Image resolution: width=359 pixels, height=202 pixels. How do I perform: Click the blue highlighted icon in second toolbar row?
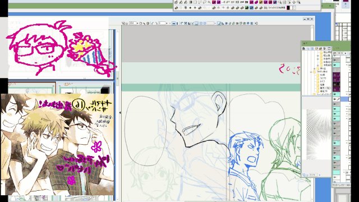[251, 8]
